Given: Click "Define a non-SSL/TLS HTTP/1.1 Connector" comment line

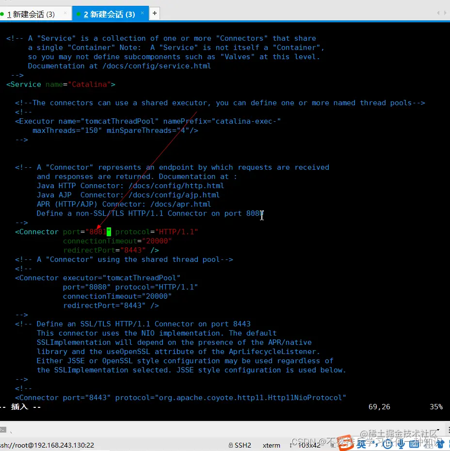Looking at the screenshot, I should (150, 213).
